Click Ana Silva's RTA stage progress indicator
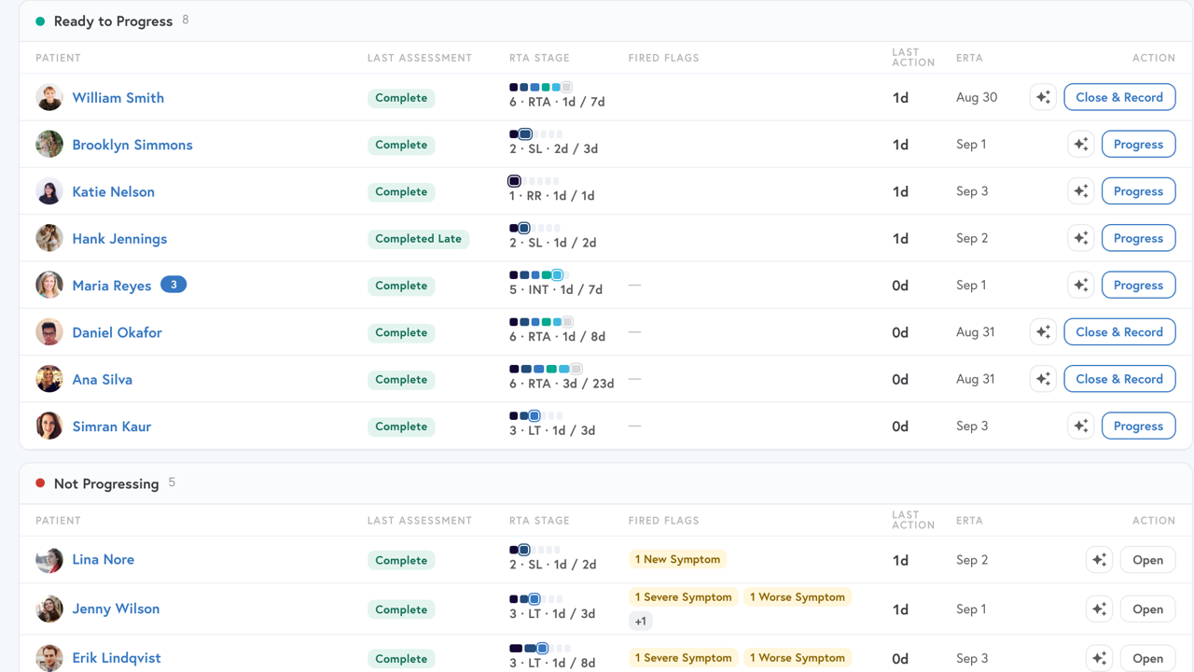This screenshot has height=672, width=1194. tap(546, 370)
